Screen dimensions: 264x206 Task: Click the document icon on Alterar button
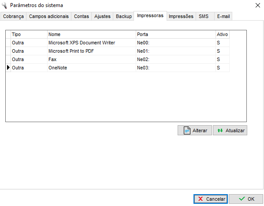[x=187, y=130]
